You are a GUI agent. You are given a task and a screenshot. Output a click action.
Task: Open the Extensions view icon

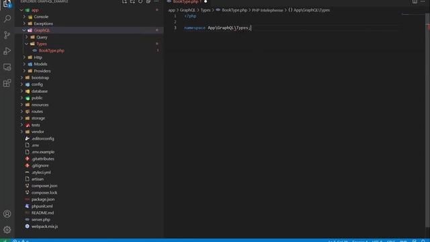[7, 83]
